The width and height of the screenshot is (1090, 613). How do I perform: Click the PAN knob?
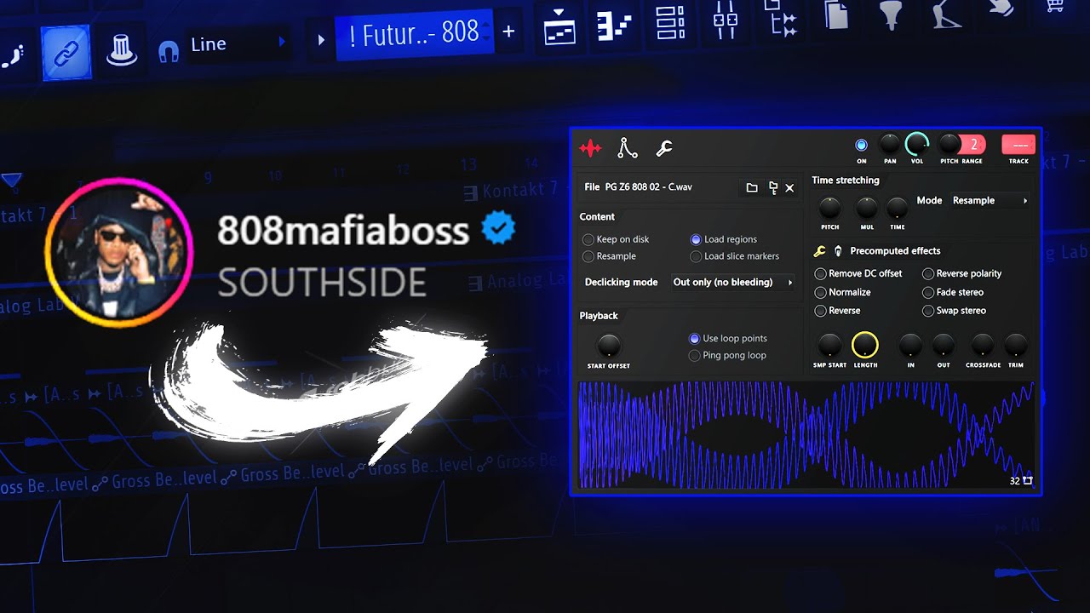click(x=889, y=144)
